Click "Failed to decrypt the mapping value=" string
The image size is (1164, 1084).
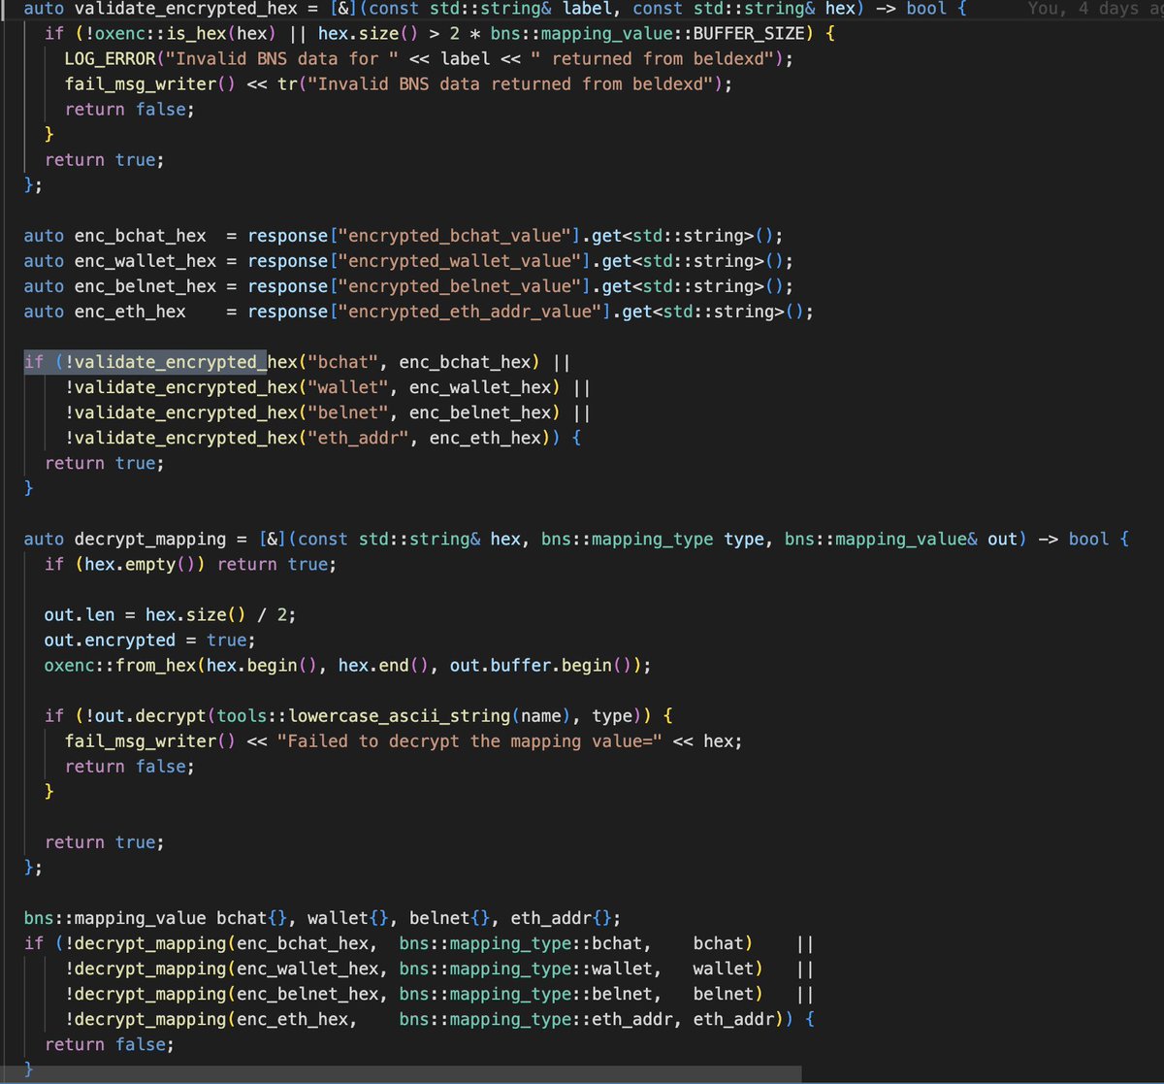click(x=469, y=740)
